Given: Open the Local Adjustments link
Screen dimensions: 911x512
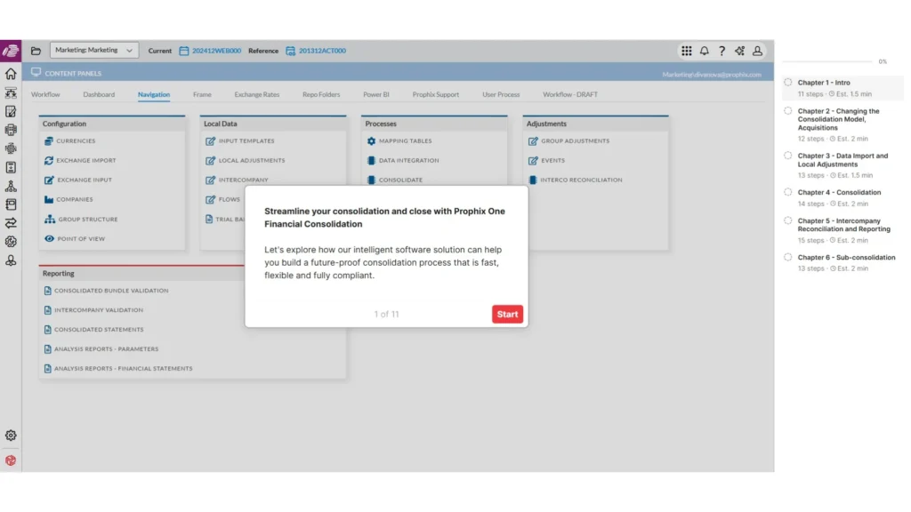Looking at the screenshot, I should [252, 160].
